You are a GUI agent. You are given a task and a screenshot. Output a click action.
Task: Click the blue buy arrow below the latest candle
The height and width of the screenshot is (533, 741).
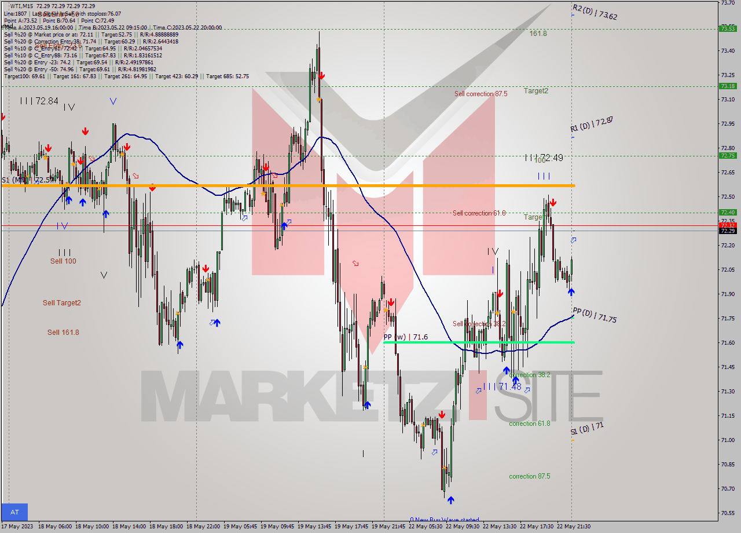pos(571,293)
